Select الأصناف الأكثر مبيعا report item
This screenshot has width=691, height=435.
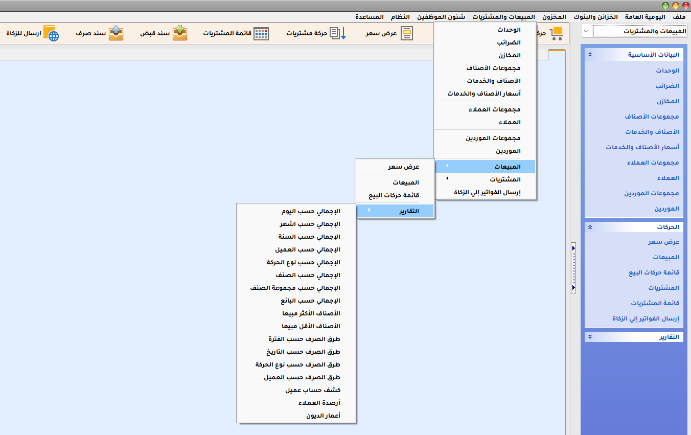pyautogui.click(x=311, y=313)
